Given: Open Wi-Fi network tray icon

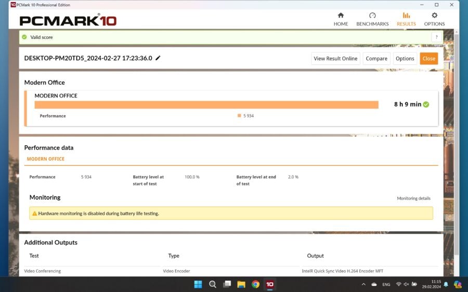Looking at the screenshot, I should [398, 284].
